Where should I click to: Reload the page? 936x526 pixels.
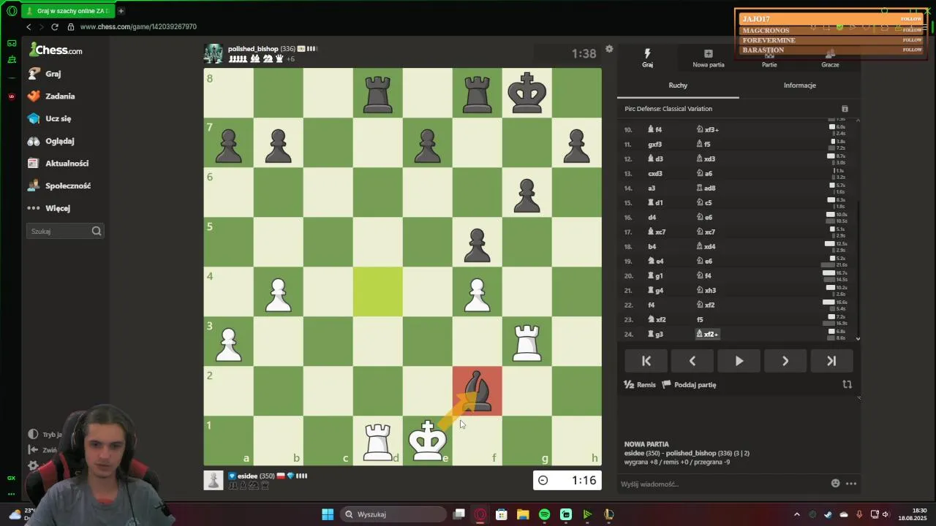[x=54, y=26]
